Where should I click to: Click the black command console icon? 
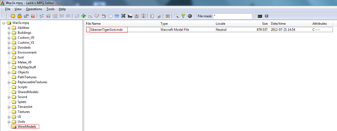pos(260,16)
